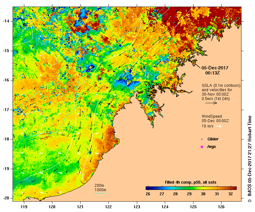Click the longitude axis label 124
Screen dimensions: 255x212
click(x=165, y=207)
